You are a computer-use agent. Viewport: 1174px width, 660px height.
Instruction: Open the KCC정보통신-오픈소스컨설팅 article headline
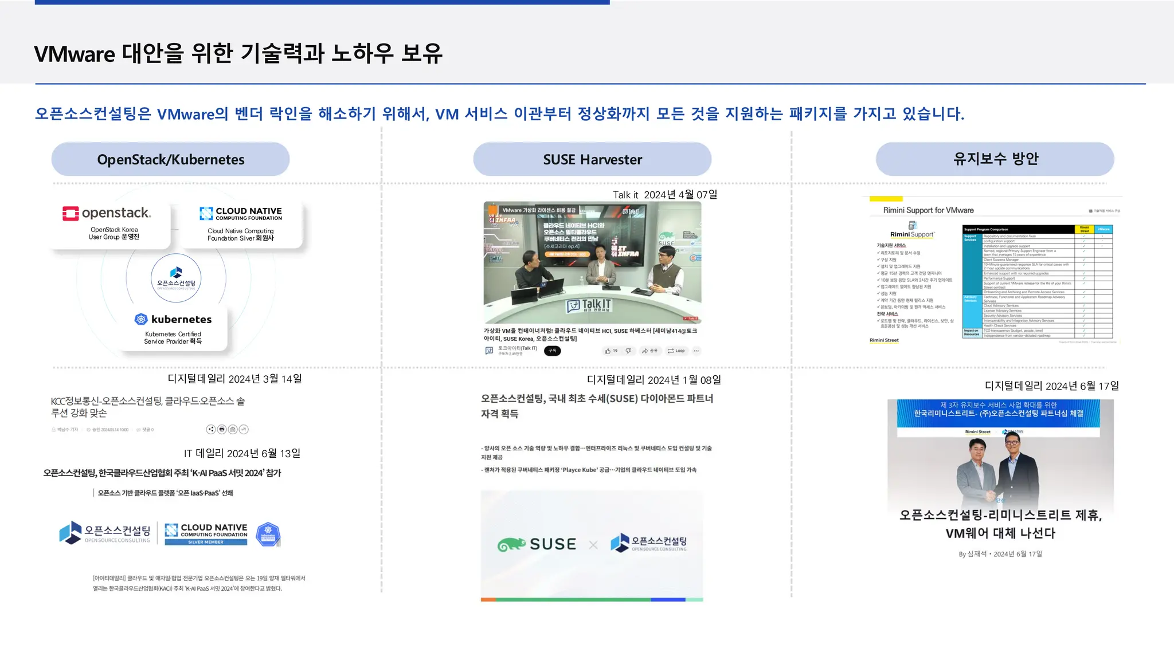click(x=148, y=407)
